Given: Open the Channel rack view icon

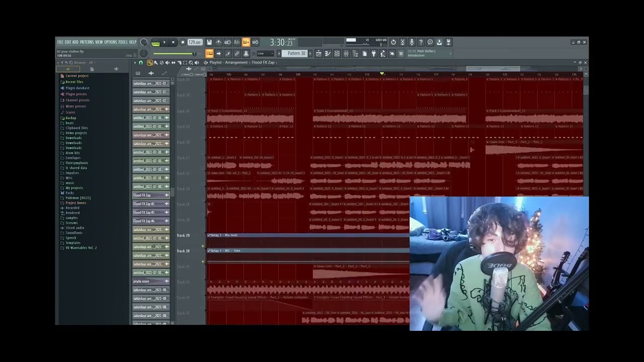Looking at the screenshot, I should pos(337,53).
